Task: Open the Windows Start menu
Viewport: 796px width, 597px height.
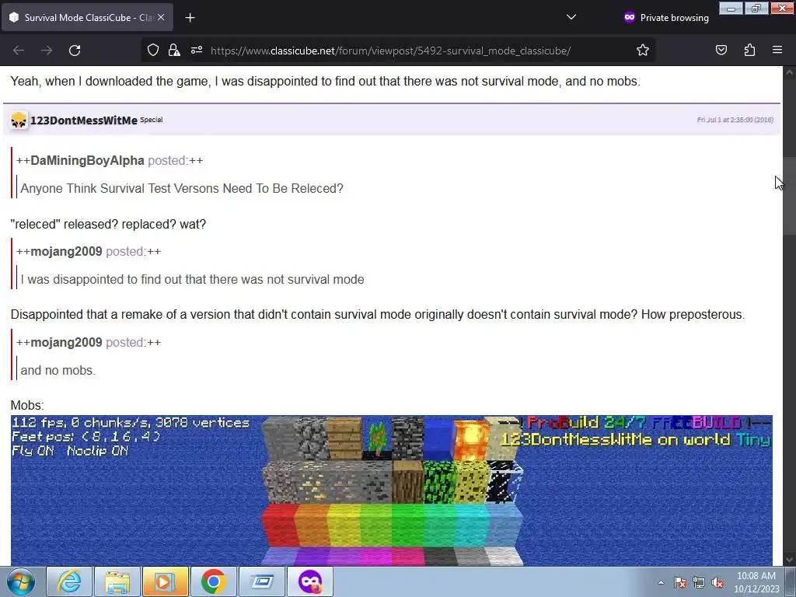Action: [21, 581]
